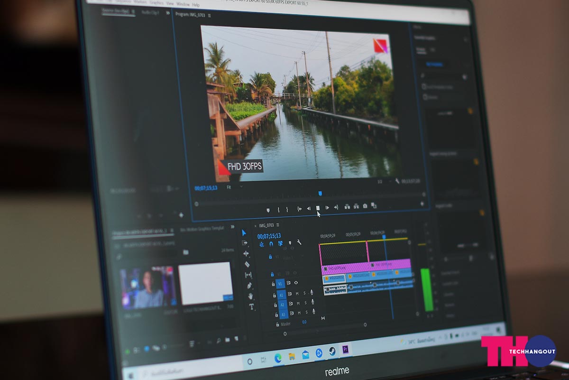The image size is (569, 380).
Task: Open timeline display settings wrench
Action: tap(299, 242)
